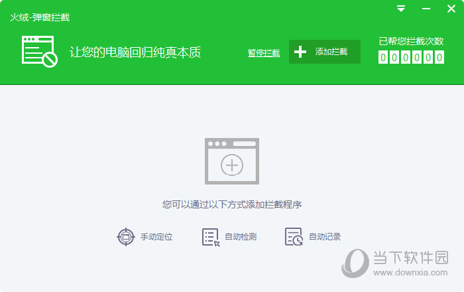This screenshot has height=292, width=464.
Task: Select the 自动记录 label
Action: [325, 237]
